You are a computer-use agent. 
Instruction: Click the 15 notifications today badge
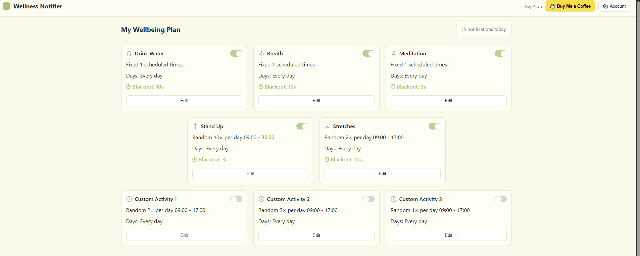point(484,29)
